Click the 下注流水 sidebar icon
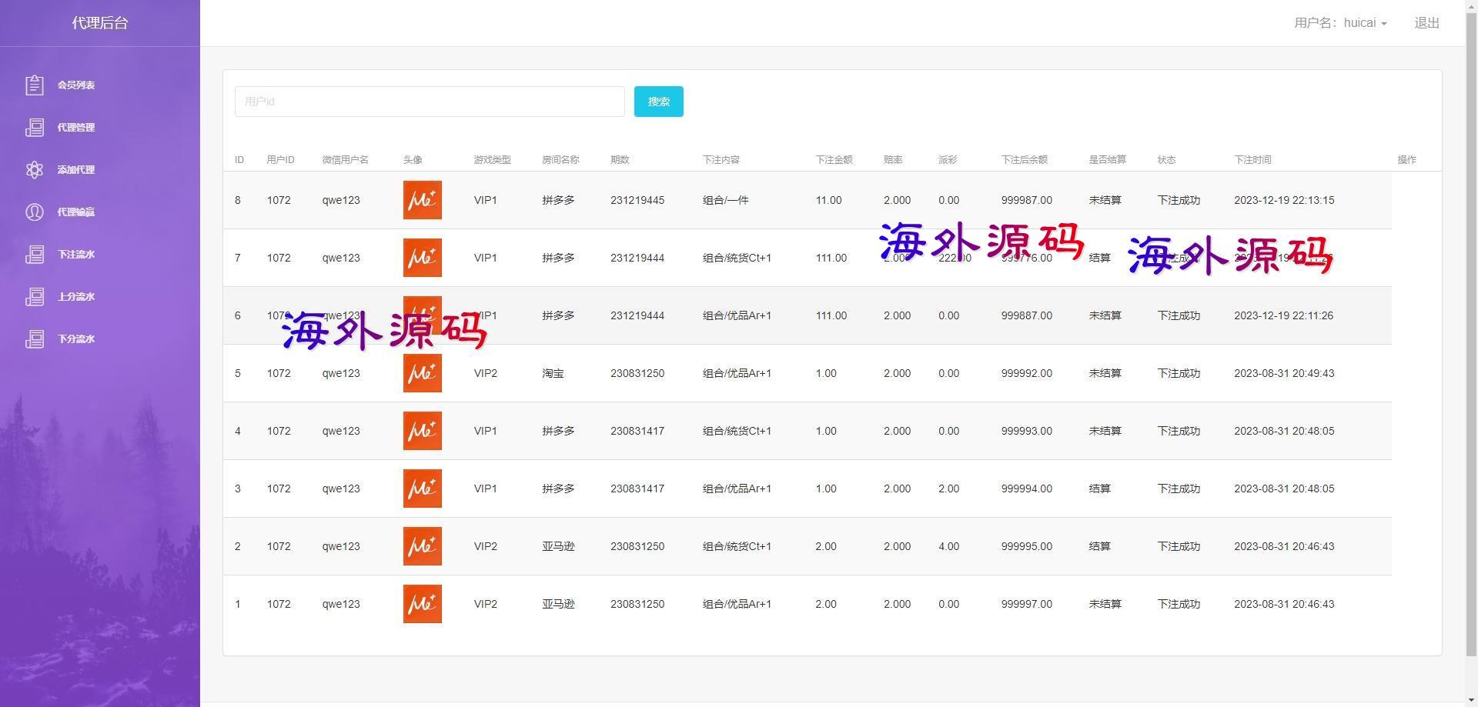The height and width of the screenshot is (707, 1478). (35, 254)
